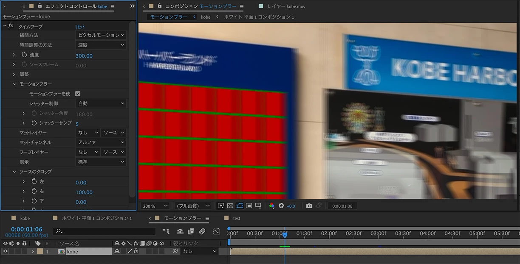Enable frame blending icon in timeline header

tap(191, 231)
